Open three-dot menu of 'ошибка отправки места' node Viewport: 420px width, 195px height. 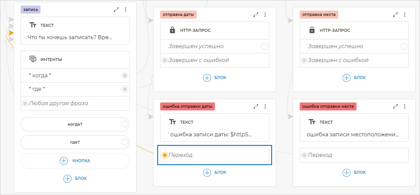(x=404, y=106)
